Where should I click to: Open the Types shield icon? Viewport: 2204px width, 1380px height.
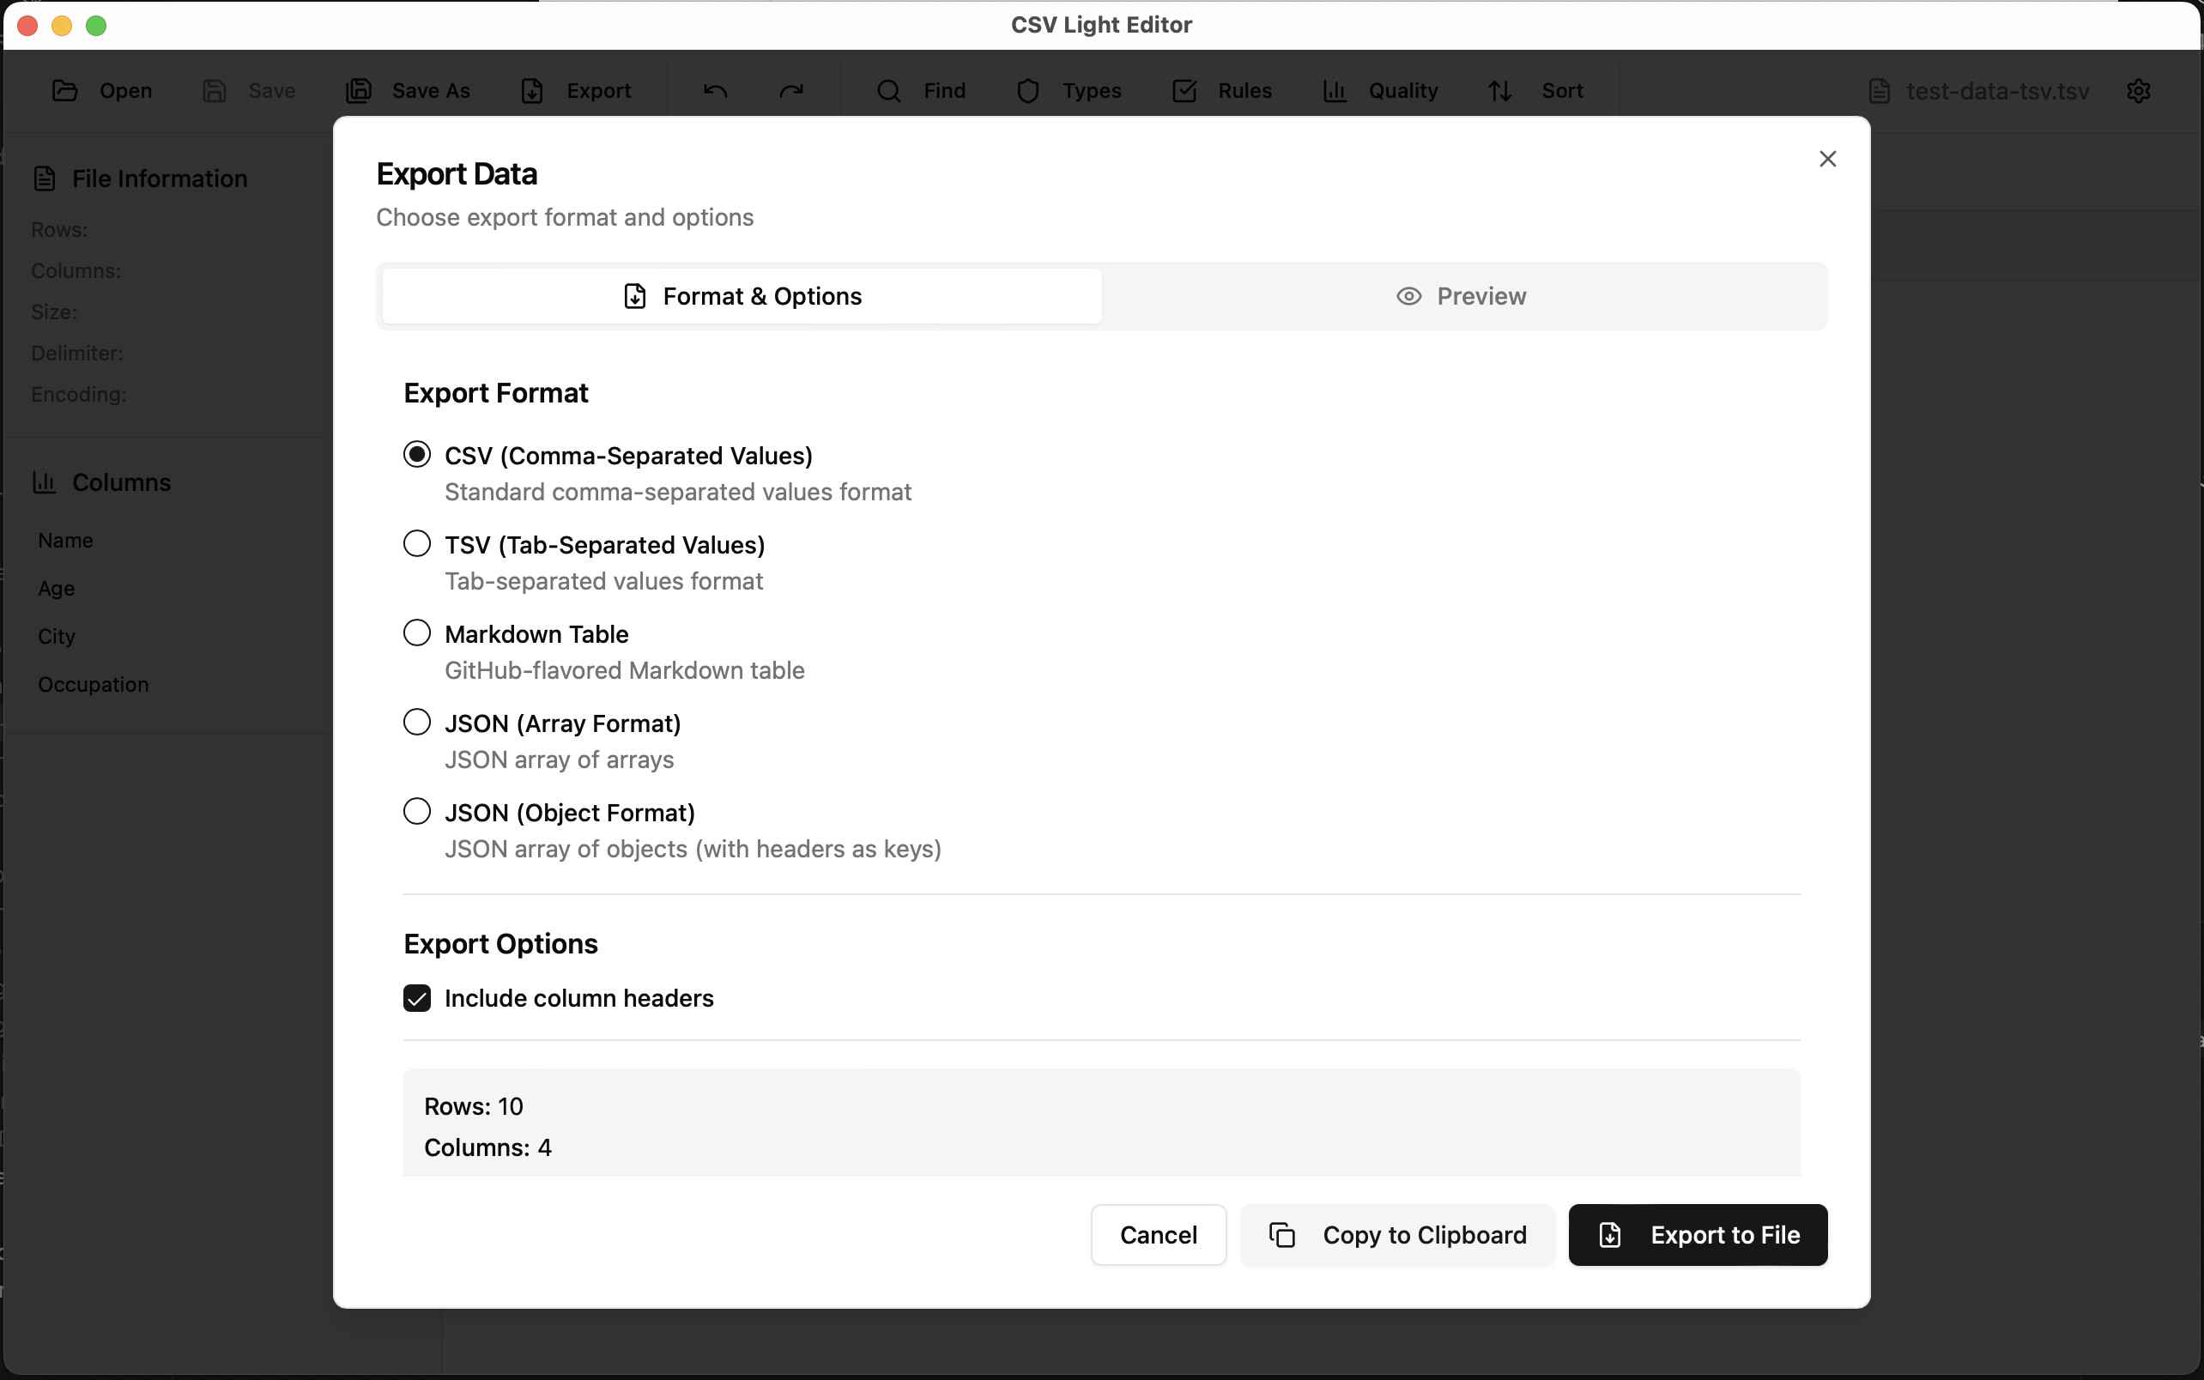[x=1027, y=90]
